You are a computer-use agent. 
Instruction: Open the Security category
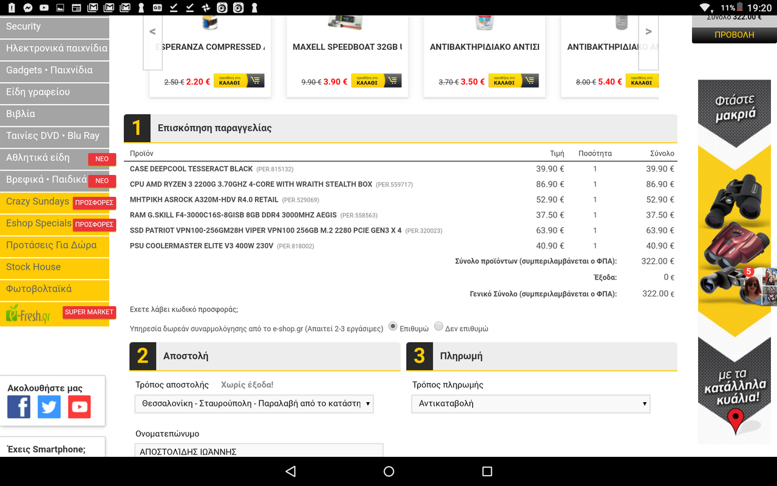coord(55,27)
